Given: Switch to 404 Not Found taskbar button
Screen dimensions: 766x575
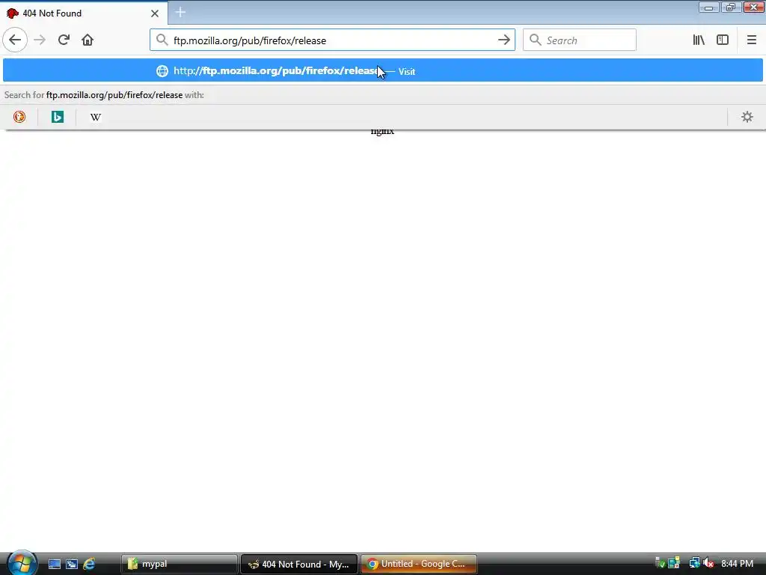Looking at the screenshot, I should [x=299, y=564].
